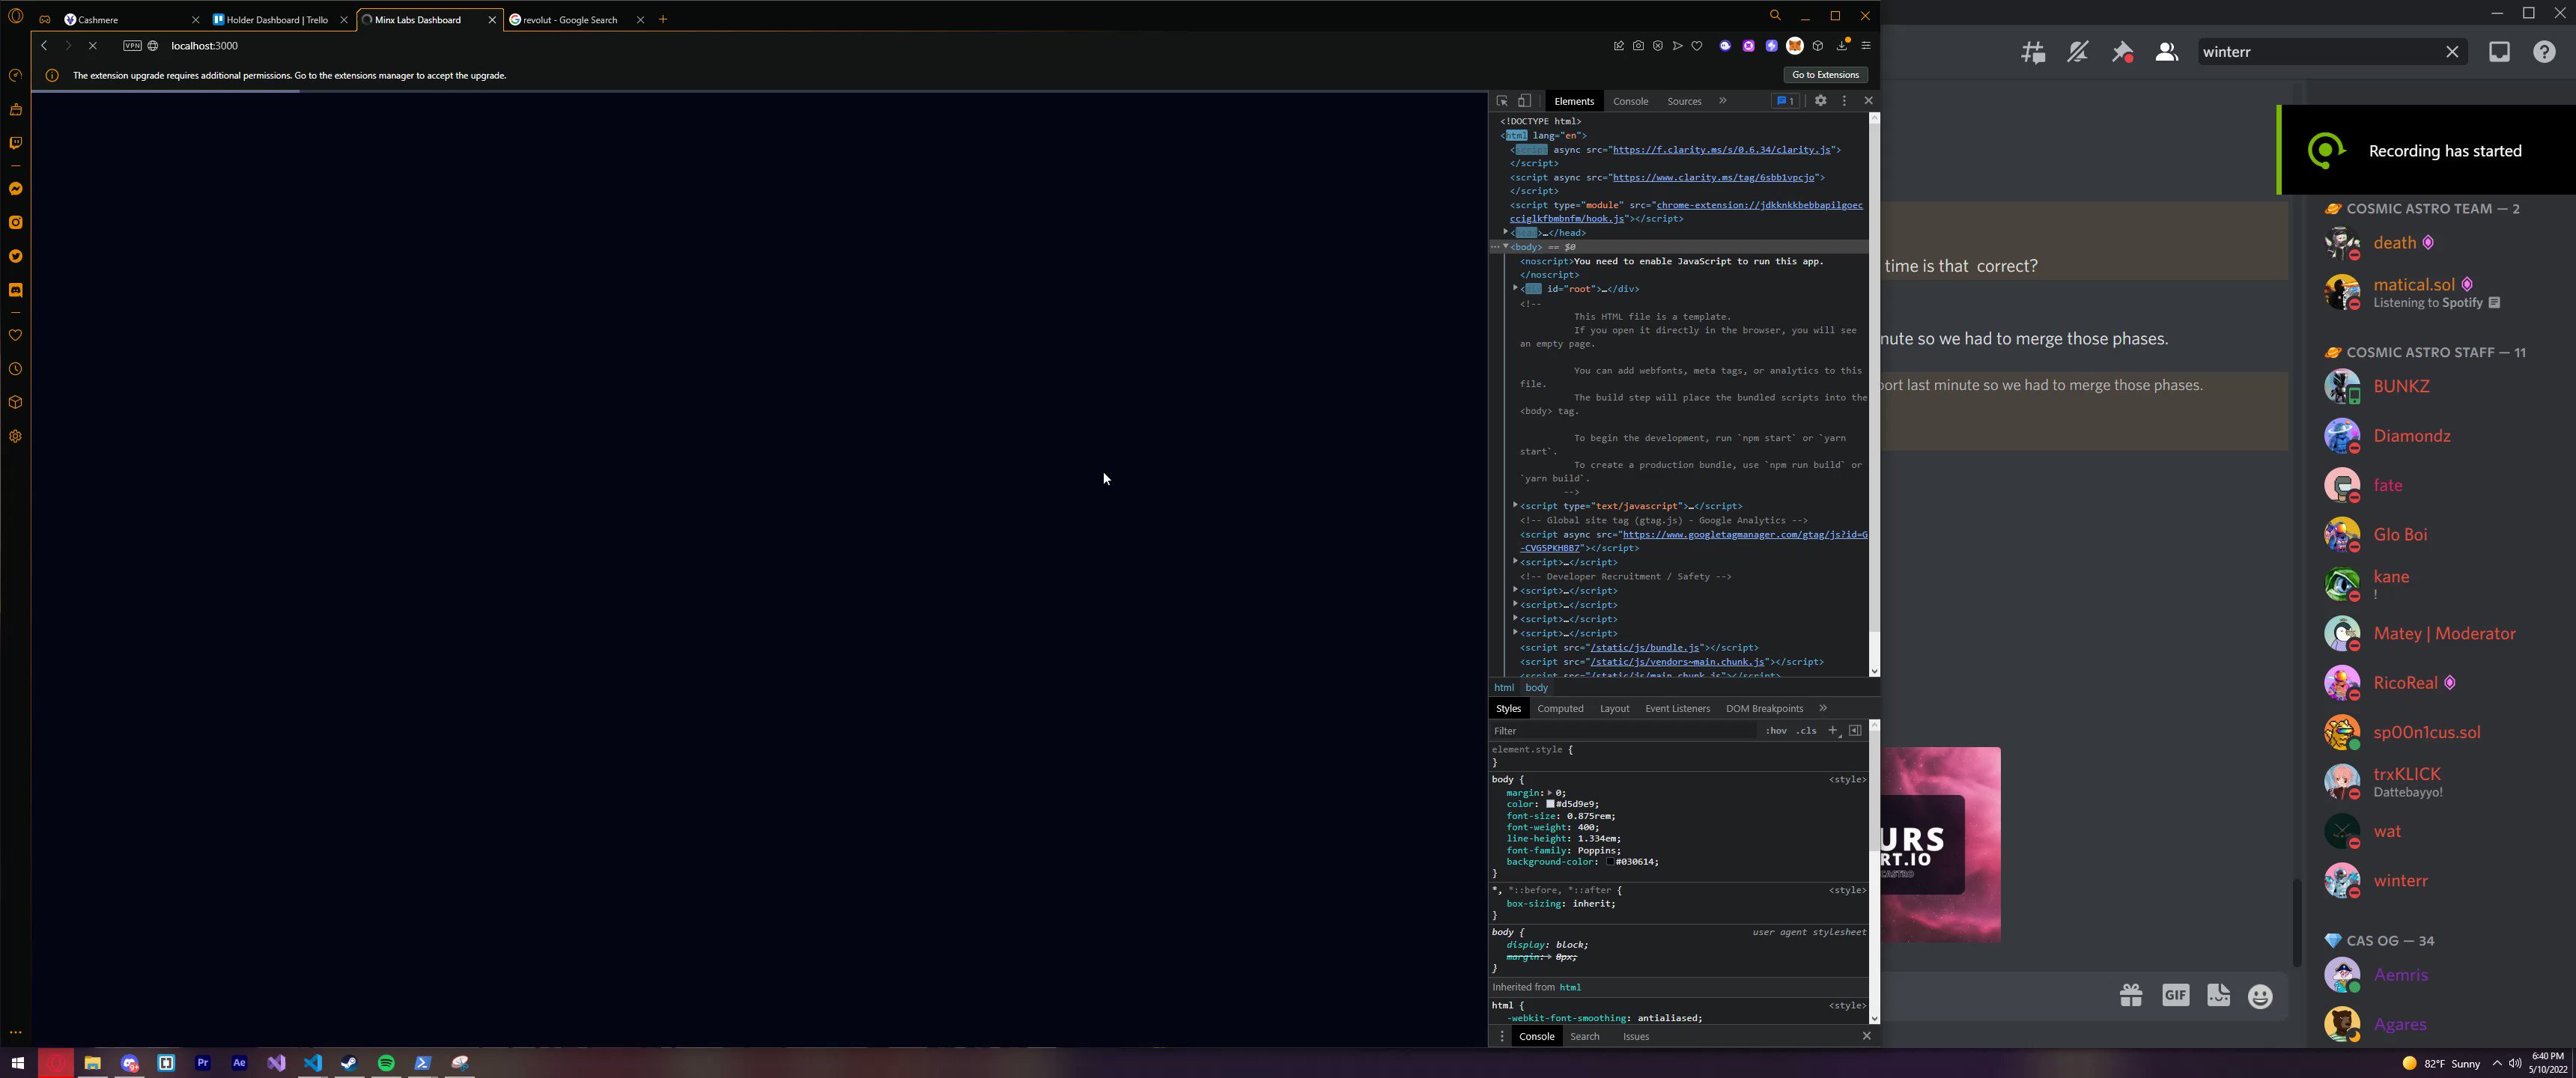Add a new style rule plus icon

1833,731
